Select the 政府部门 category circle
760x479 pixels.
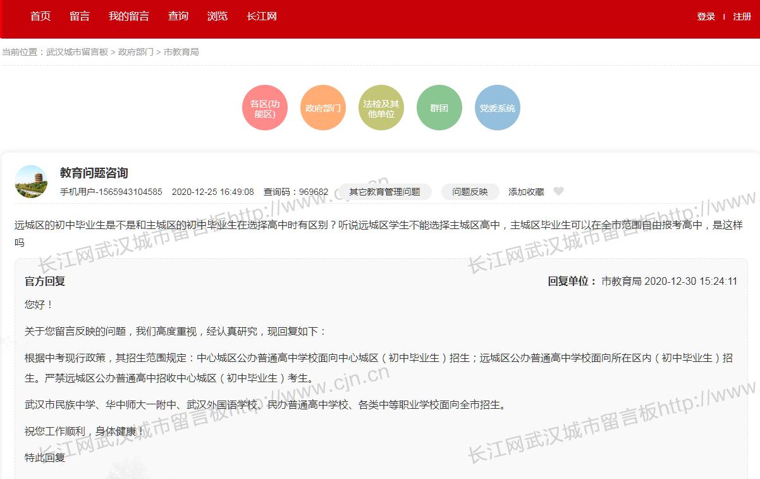(x=322, y=108)
